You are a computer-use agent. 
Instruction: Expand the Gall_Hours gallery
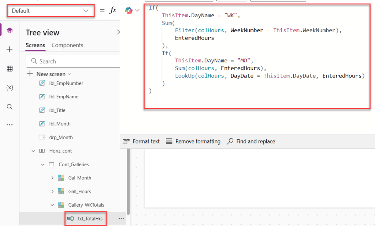point(52,192)
